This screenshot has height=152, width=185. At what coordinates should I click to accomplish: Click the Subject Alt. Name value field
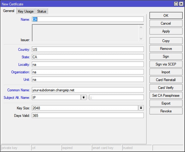tap(117, 97)
